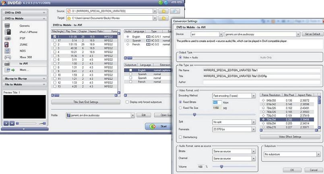Select the NDS device icon
The image size is (324, 174).
8,51
